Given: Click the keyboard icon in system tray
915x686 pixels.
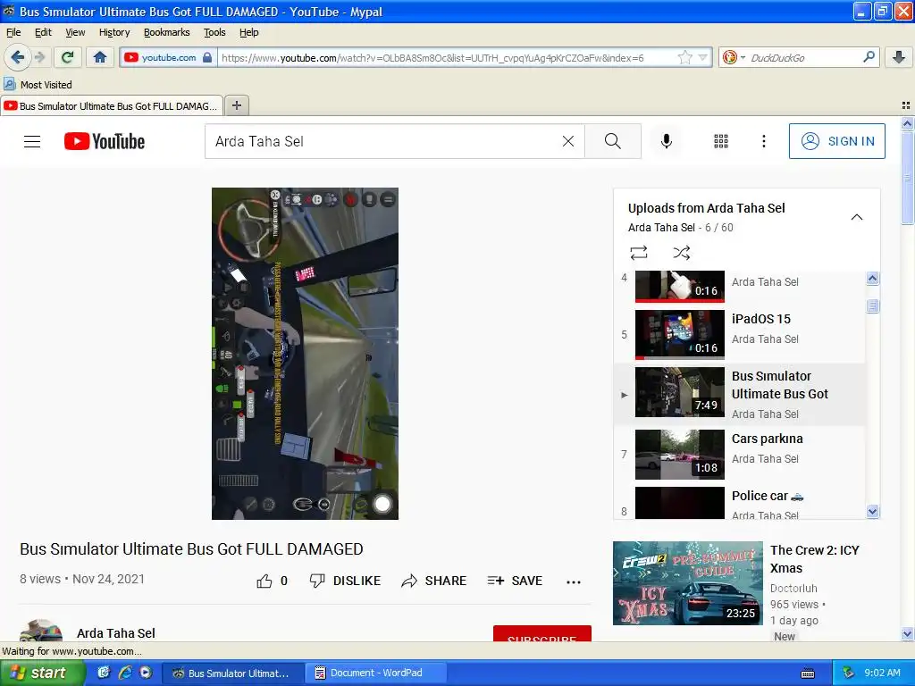Looking at the screenshot, I should point(807,673).
